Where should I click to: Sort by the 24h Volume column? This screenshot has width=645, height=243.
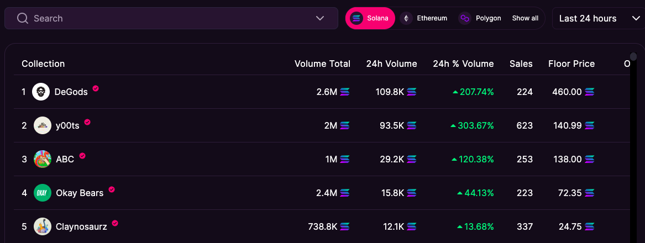tap(391, 64)
